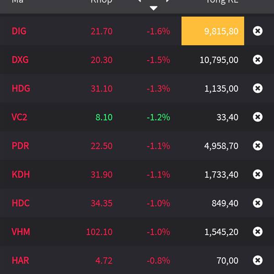Click the HDG matched price 31.10
Viewport: 274px width, 274px height.
coord(101,88)
